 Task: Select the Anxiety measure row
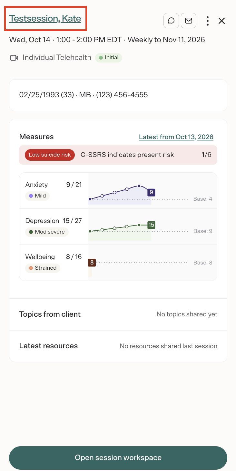(118, 191)
